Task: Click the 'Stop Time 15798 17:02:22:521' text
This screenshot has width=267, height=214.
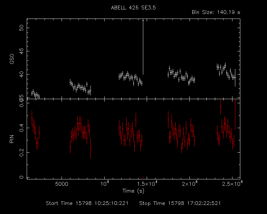Action: (180, 203)
